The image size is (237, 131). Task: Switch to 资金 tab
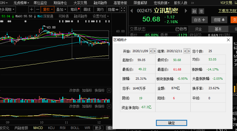(x=198, y=29)
